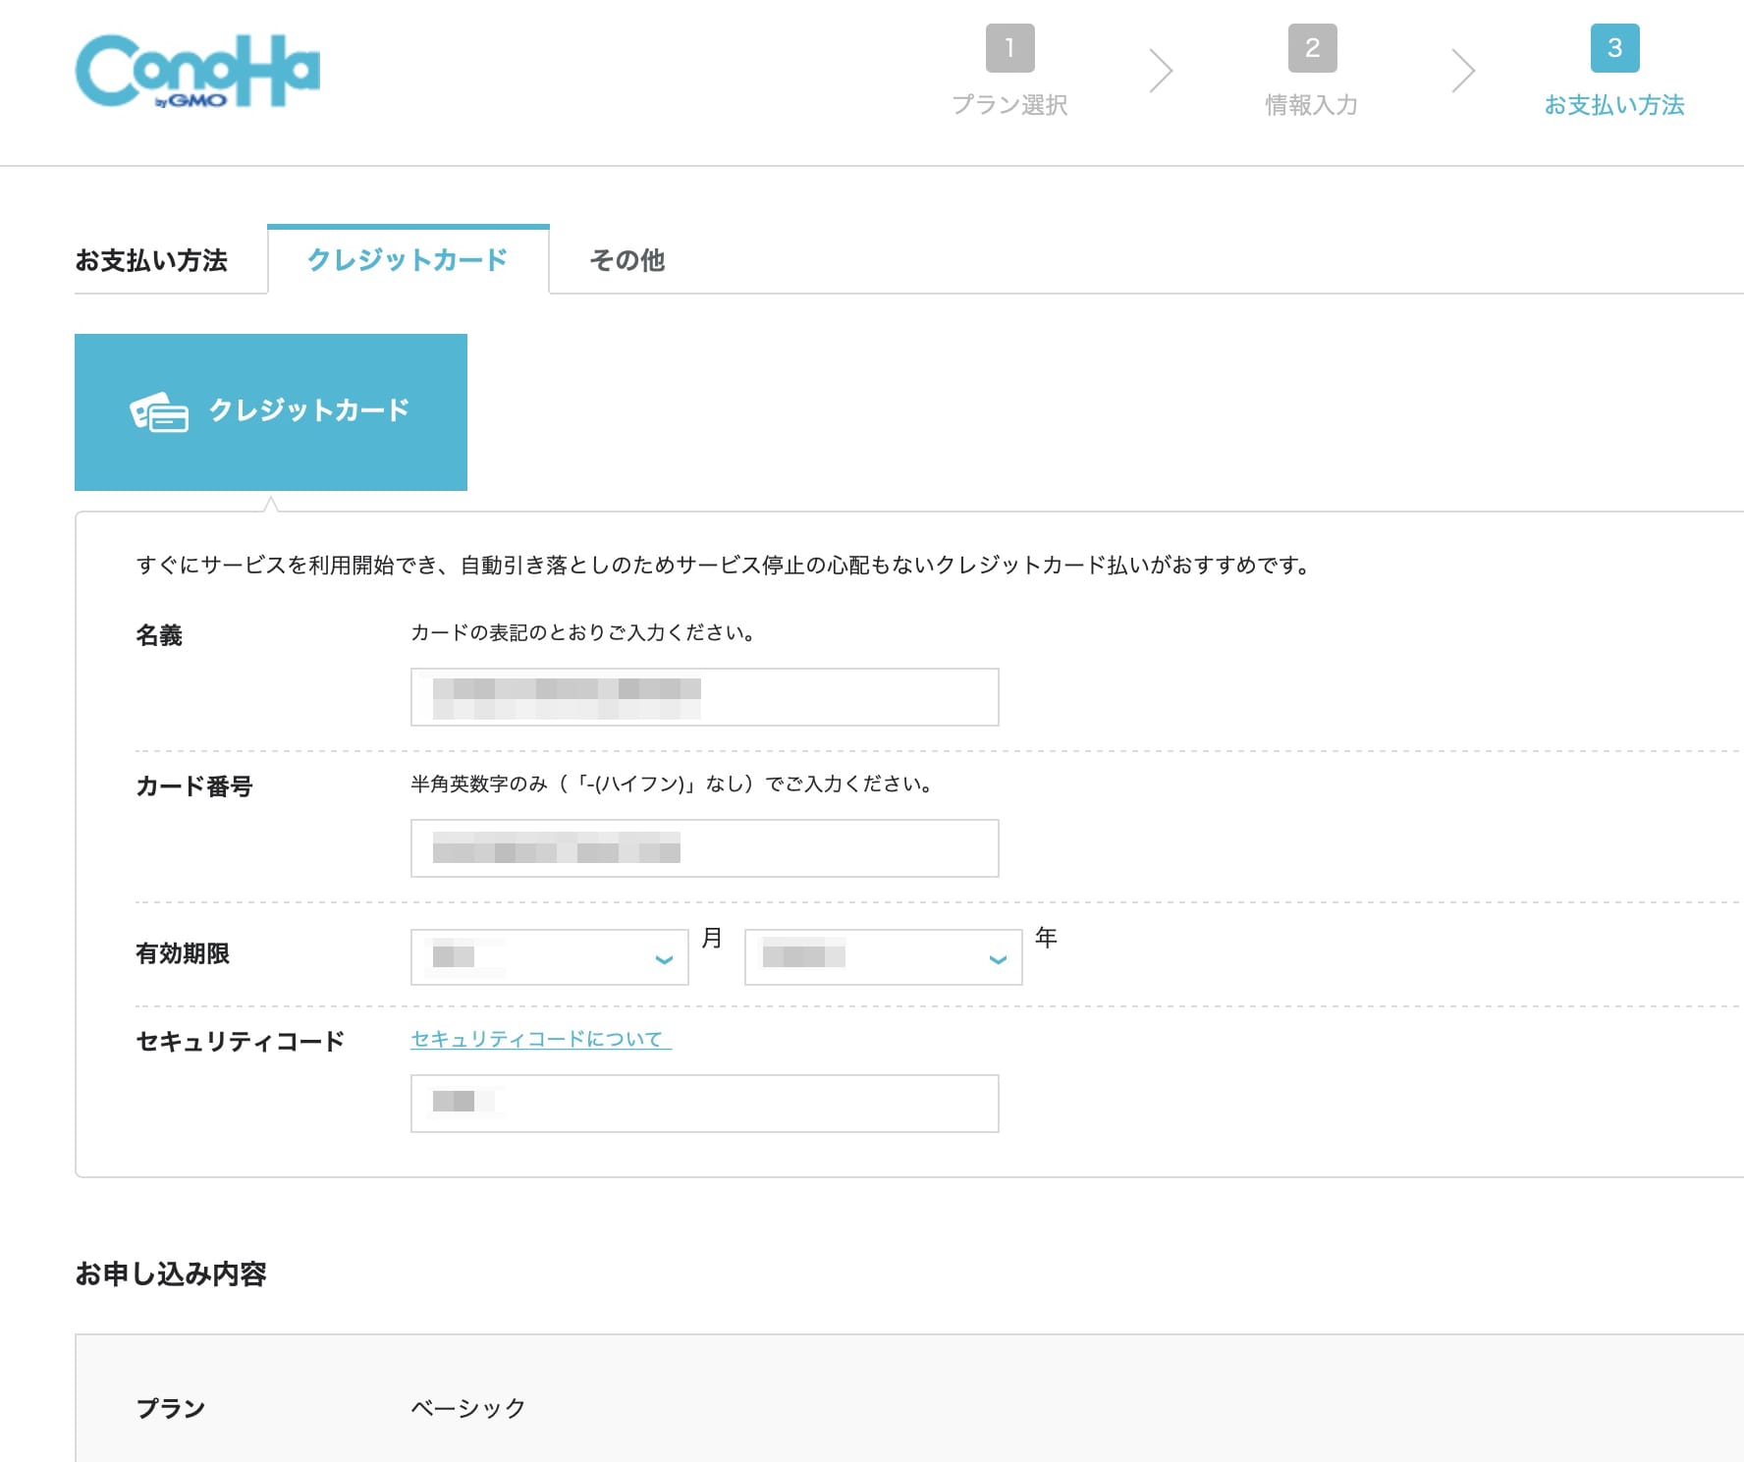
Task: Switch to the その他 payment tab
Action: click(627, 259)
